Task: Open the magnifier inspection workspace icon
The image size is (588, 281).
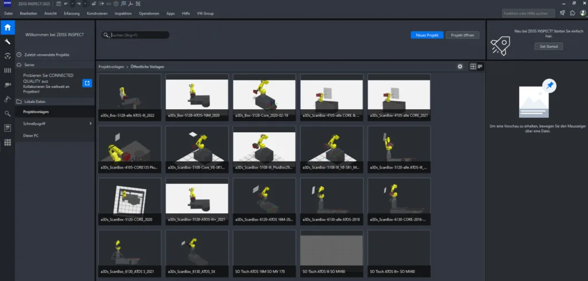Action: point(7,113)
